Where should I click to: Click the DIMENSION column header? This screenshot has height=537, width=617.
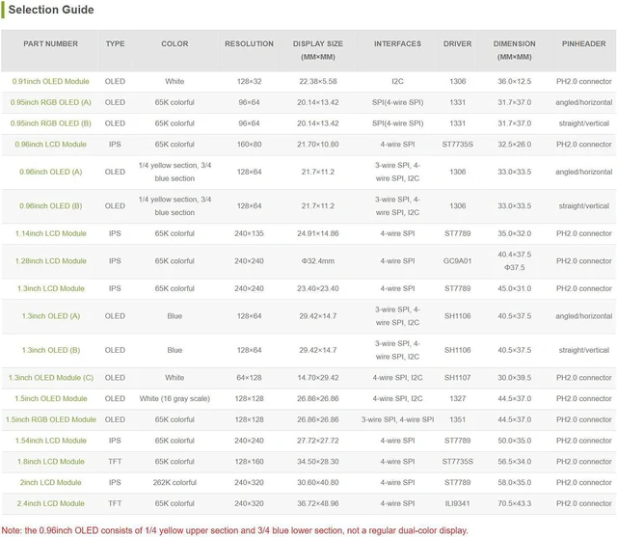514,50
